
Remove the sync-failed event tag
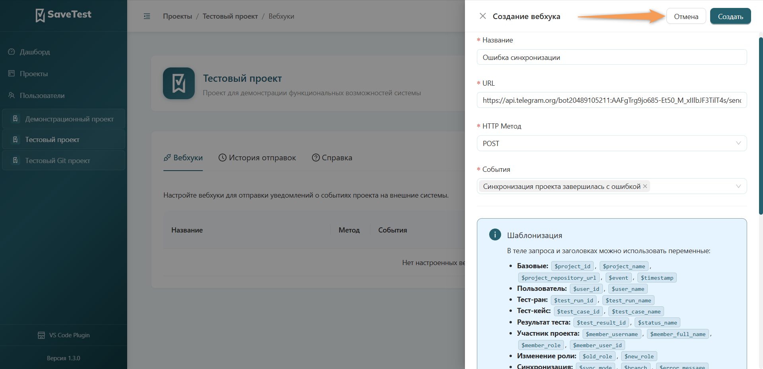(645, 186)
